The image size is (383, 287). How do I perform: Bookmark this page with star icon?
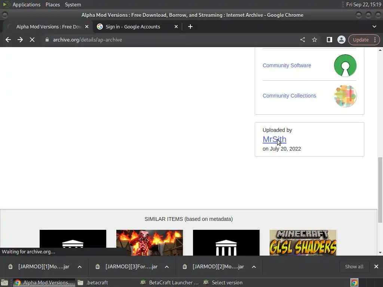(314, 40)
